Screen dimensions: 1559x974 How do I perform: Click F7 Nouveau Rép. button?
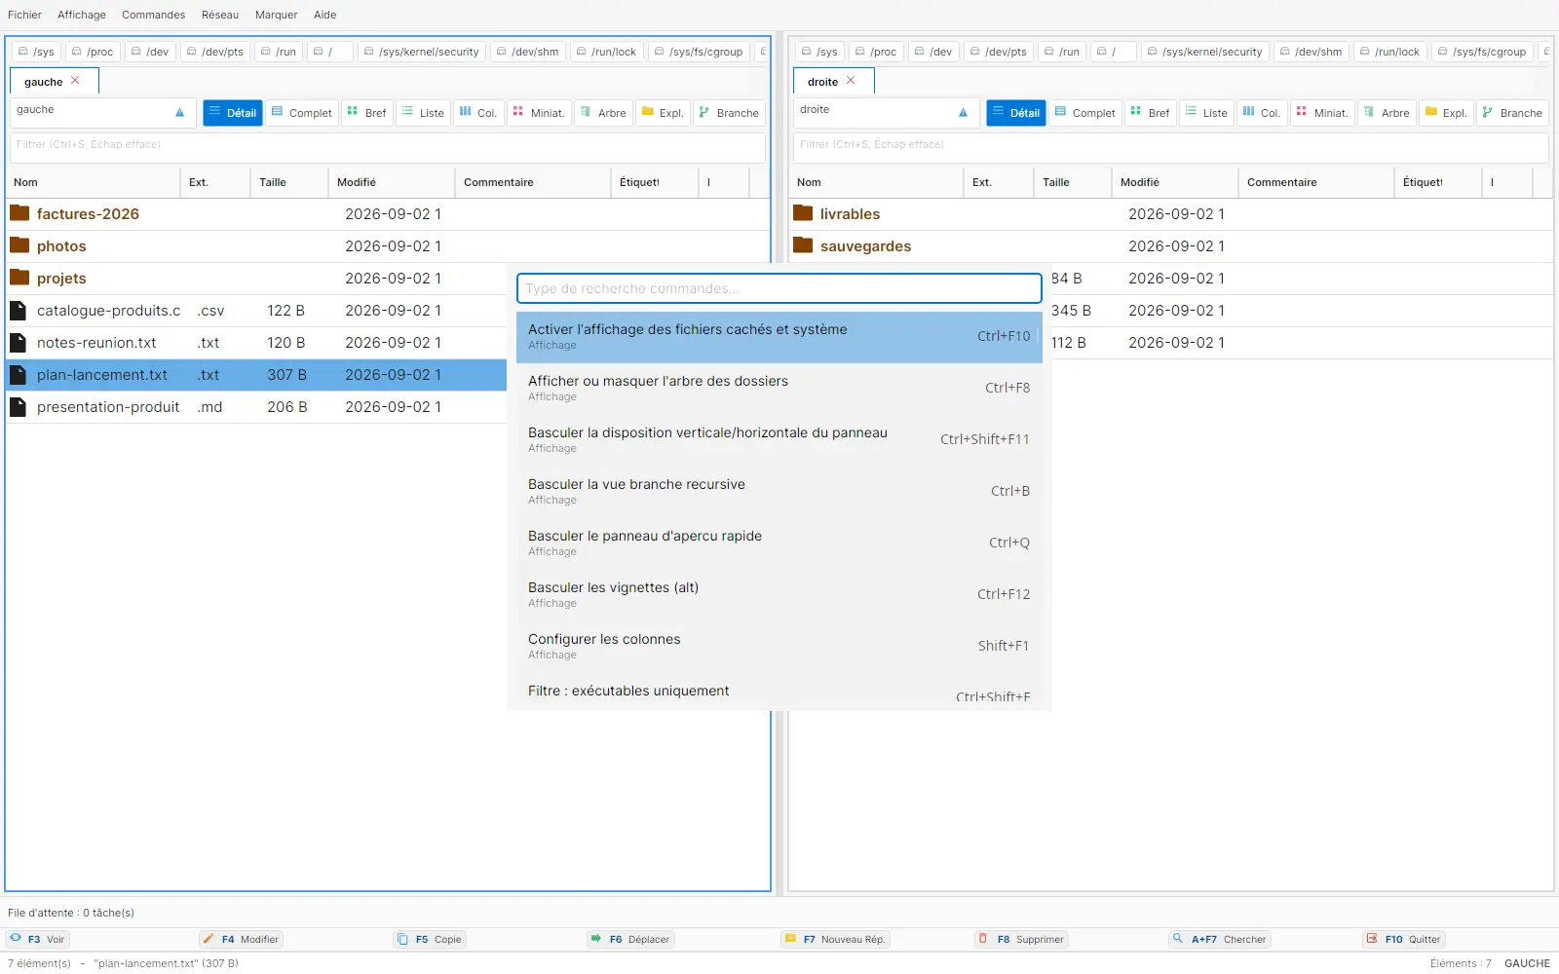pyautogui.click(x=835, y=939)
